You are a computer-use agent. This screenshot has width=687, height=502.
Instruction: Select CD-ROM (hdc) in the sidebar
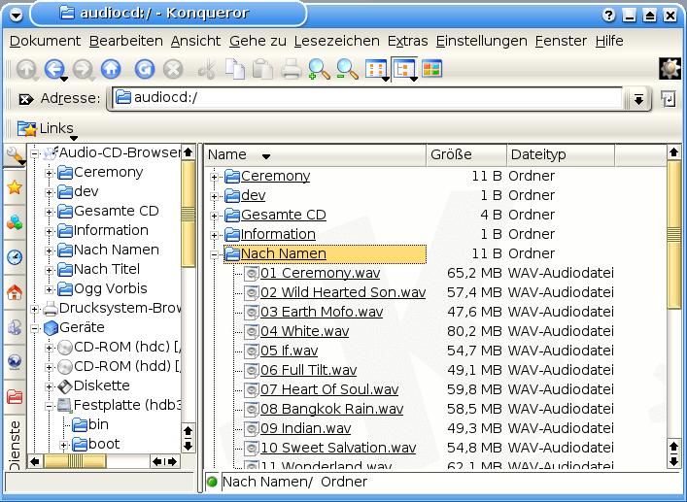pos(120,347)
